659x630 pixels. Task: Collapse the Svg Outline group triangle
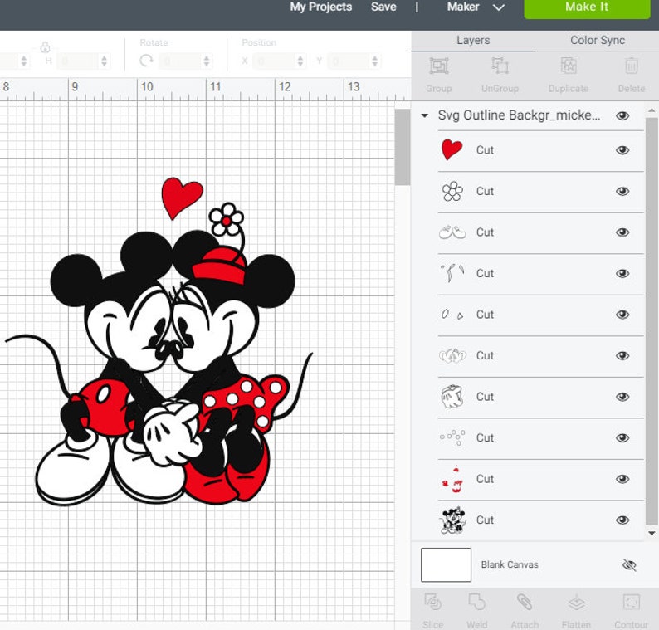click(424, 115)
